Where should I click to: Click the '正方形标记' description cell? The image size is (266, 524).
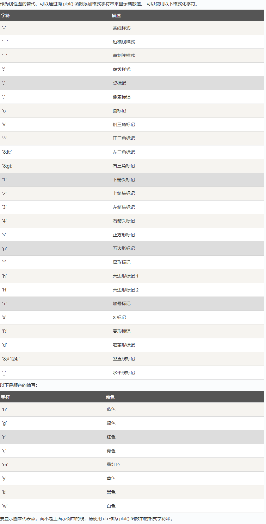point(124,235)
